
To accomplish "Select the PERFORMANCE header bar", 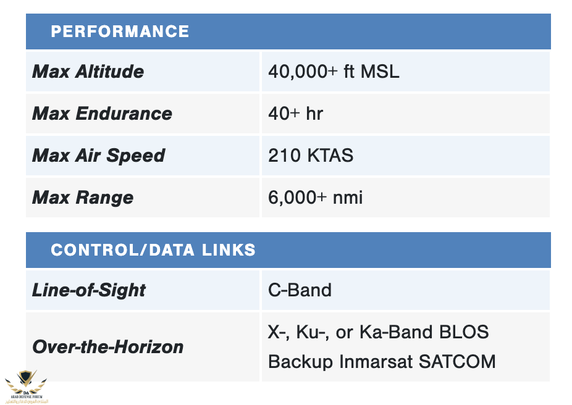I will point(288,31).
